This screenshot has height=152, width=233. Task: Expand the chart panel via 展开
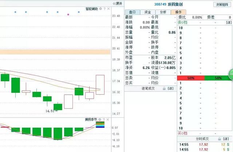click(117, 4)
